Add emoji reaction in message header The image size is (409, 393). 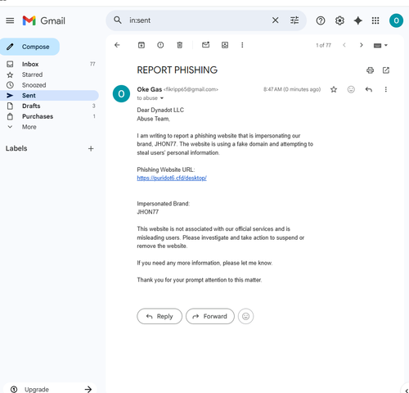(x=351, y=89)
